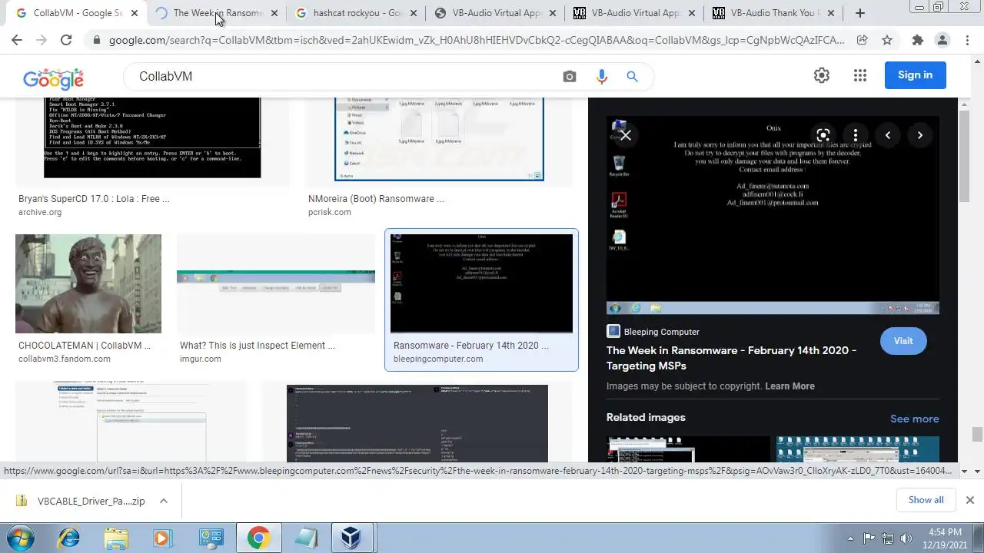This screenshot has height=553, width=984.
Task: Open Windows Media Player taskbar icon
Action: point(162,538)
